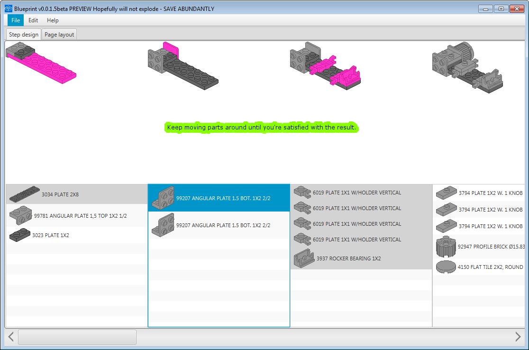Click the unselected 99207 Angular Plate icon
529x350 pixels.
coord(163,225)
